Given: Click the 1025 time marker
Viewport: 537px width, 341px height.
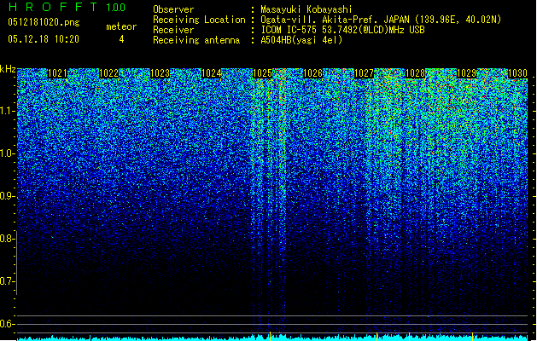Looking at the screenshot, I should point(262,73).
